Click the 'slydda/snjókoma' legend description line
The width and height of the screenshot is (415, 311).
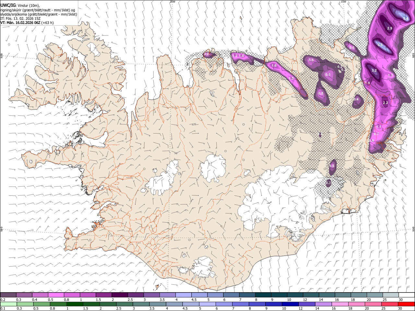[x=39, y=14]
